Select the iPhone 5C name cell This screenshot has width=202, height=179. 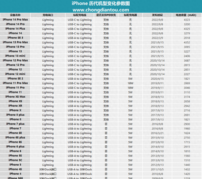coord(15,160)
